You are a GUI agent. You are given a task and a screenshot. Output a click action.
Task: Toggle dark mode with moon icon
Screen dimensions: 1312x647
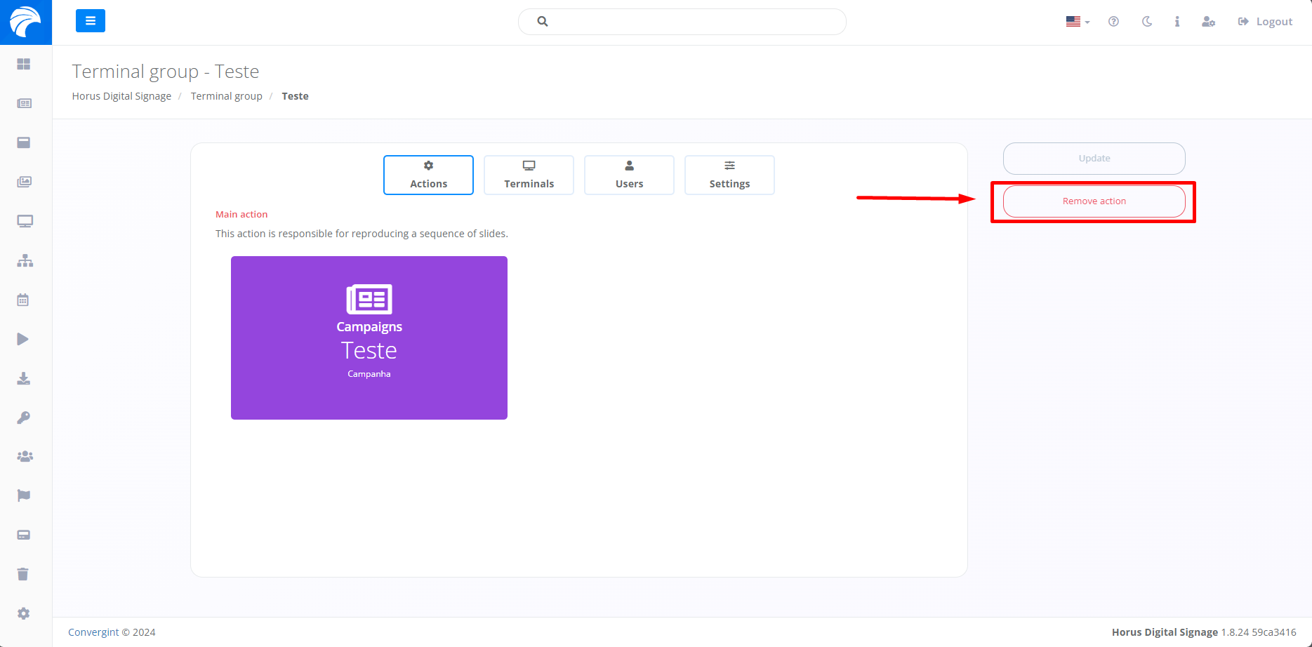[x=1147, y=22]
